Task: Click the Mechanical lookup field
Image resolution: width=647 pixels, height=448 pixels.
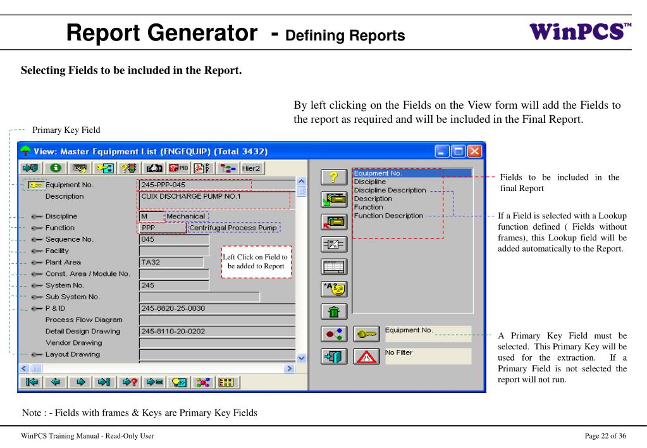Action: pyautogui.click(x=187, y=216)
